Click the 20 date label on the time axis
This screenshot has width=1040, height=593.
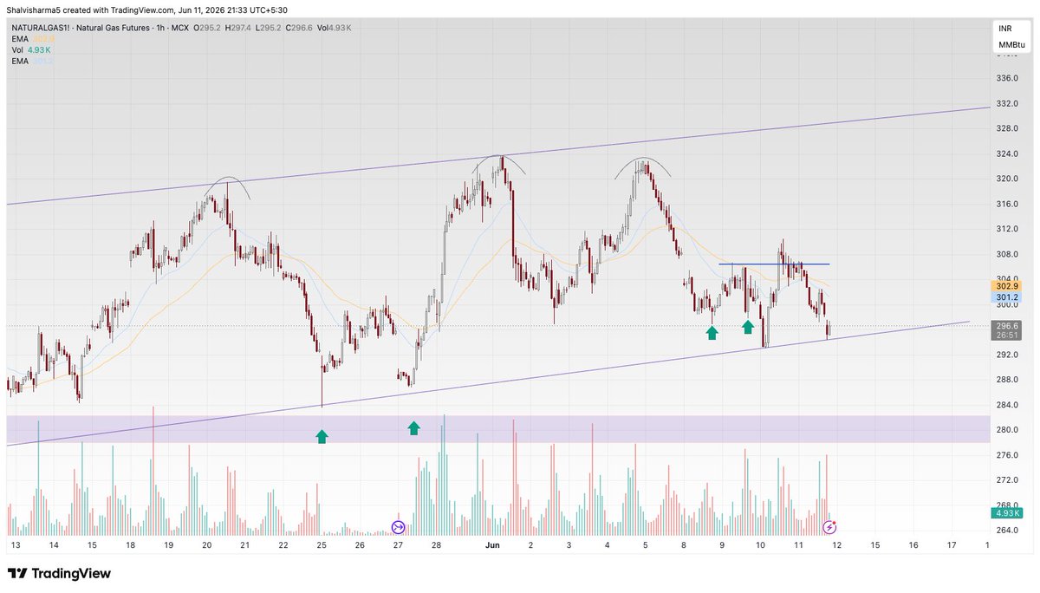point(206,545)
